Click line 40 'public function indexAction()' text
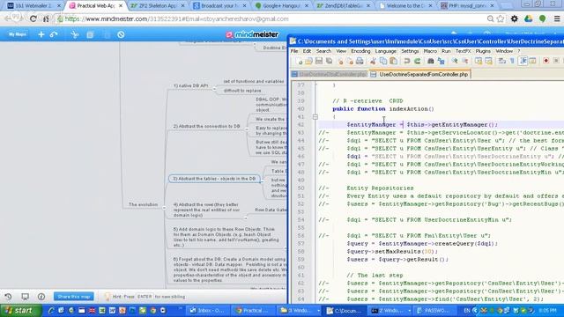Viewport: 564px width, 317px height. click(383, 108)
